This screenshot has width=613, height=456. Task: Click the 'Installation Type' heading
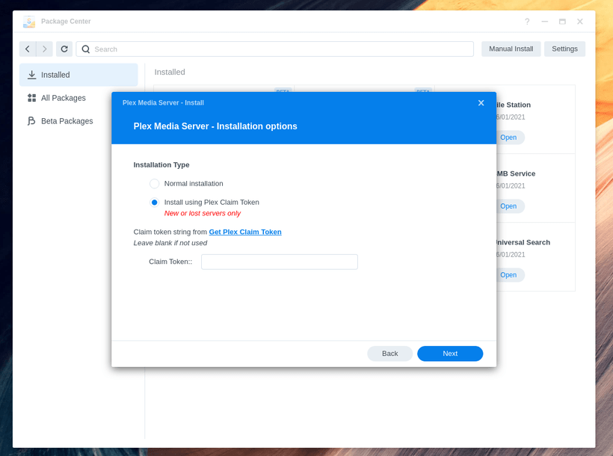tap(161, 165)
